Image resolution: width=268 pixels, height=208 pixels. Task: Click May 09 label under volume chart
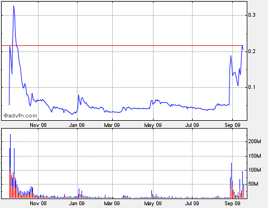(x=153, y=203)
